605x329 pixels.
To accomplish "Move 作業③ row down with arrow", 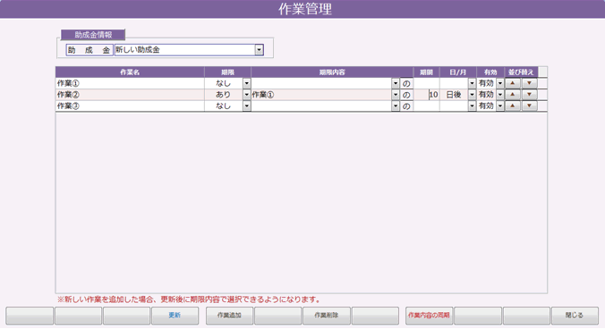I will pos(530,105).
